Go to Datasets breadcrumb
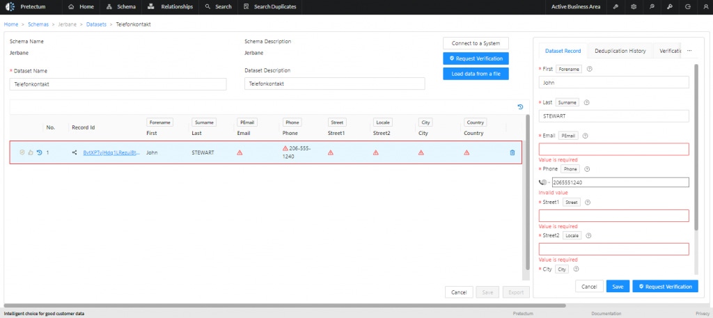Viewport: 713px width, 318px height. coord(96,24)
